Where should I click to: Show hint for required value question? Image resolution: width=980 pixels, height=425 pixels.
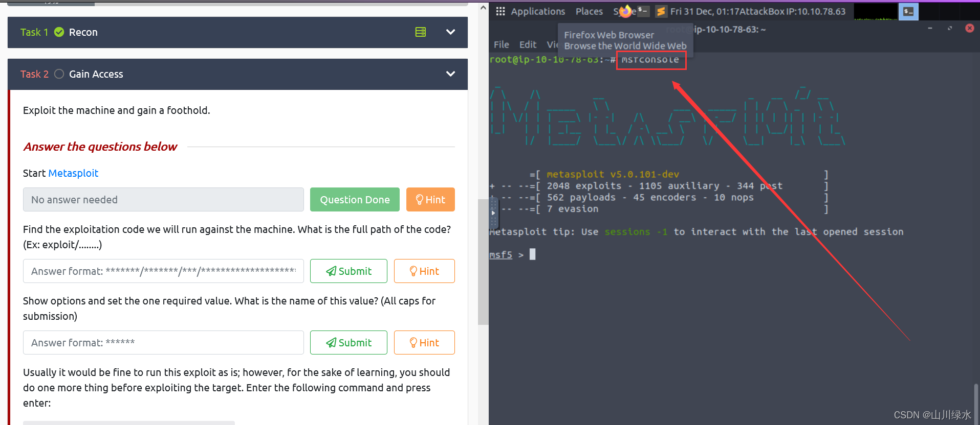click(424, 343)
